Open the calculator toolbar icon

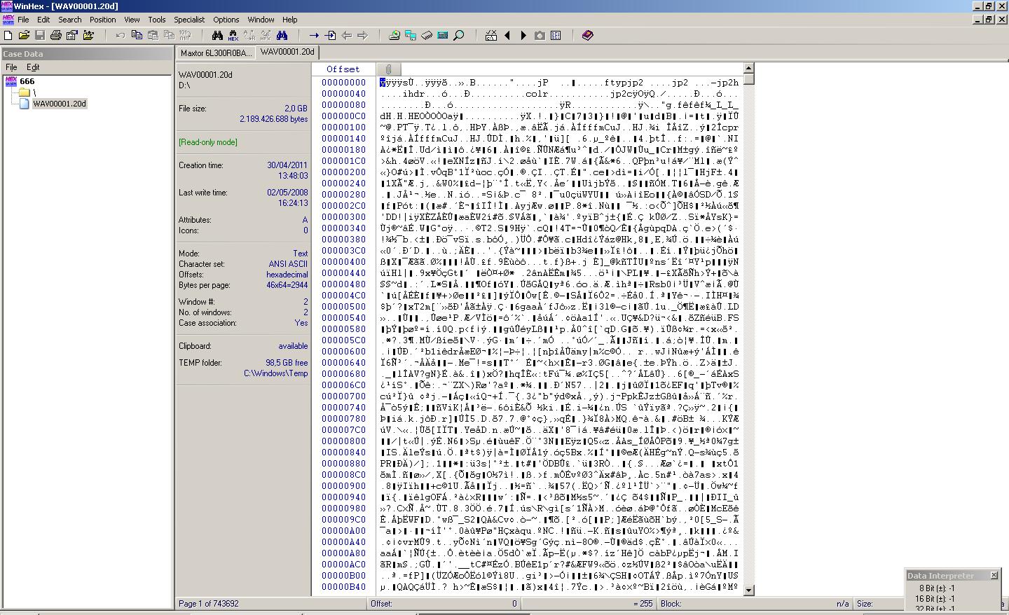tap(443, 35)
